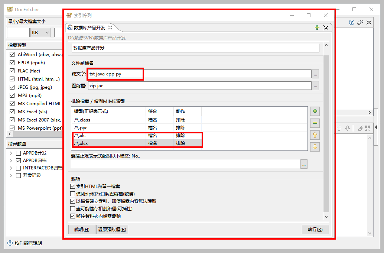
Task: Enable 偵測zip和7z自解壓縮檔 option
Action: pyautogui.click(x=73, y=194)
